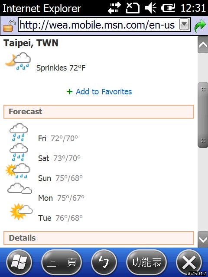Click the connectivity arrows icon in status bar
The image size is (208, 277).
point(114,8)
